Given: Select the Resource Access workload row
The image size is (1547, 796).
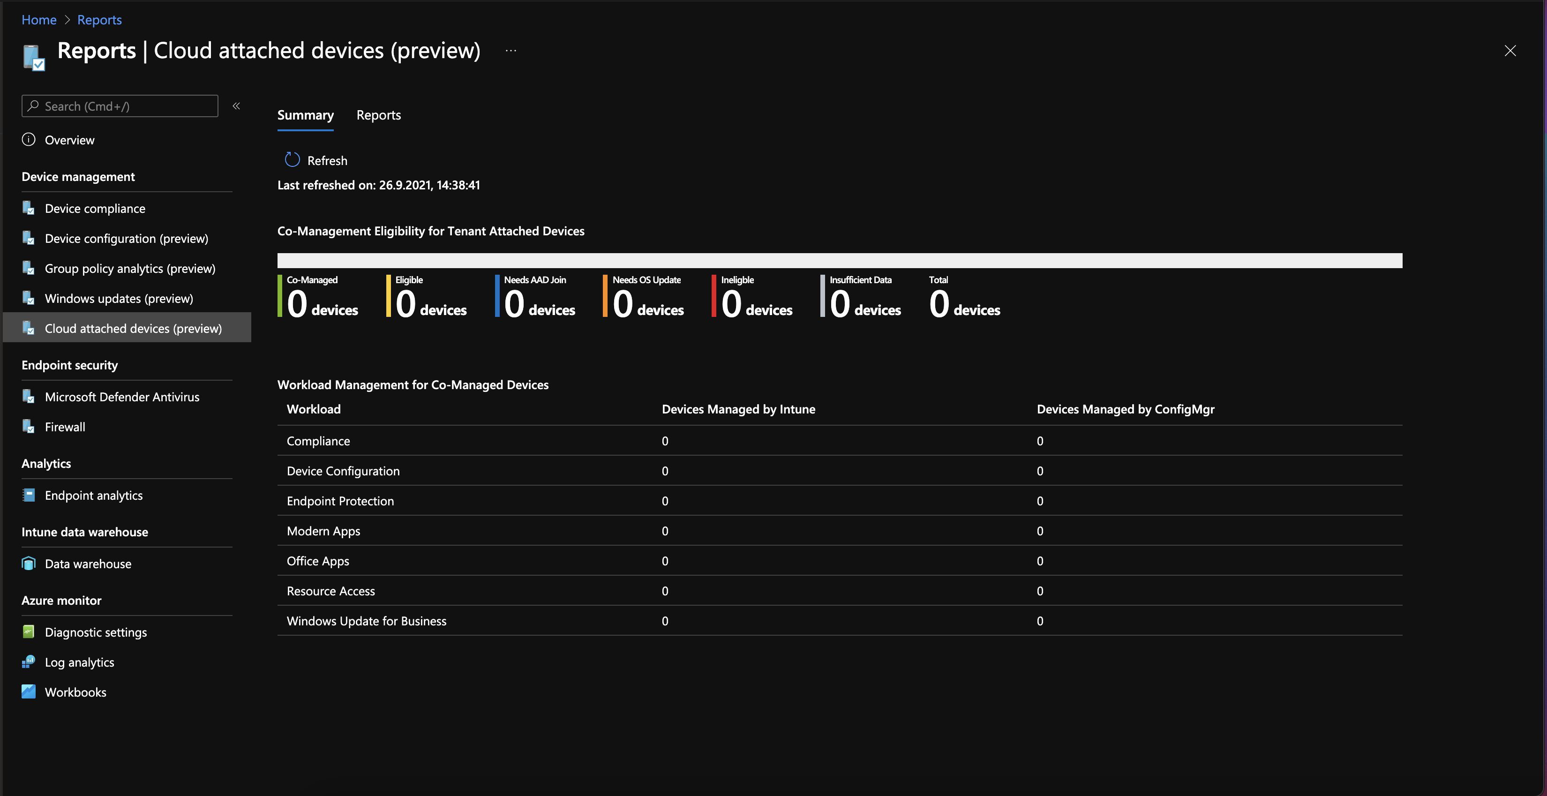Looking at the screenshot, I should 840,591.
